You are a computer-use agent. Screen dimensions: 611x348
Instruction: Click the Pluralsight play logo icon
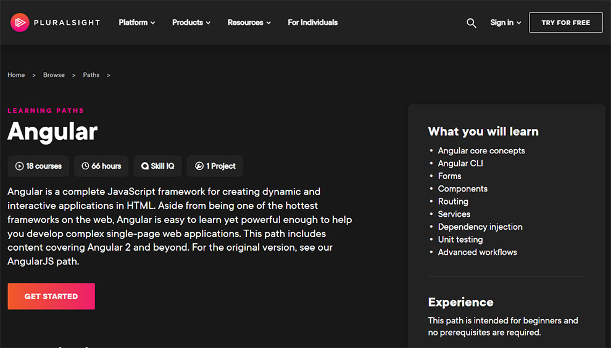[20, 23]
